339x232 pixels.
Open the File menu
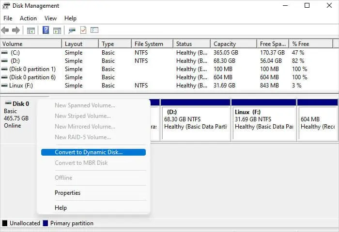(8, 18)
